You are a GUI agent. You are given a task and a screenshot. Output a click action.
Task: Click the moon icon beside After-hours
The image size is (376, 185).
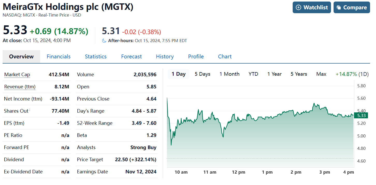(x=104, y=41)
